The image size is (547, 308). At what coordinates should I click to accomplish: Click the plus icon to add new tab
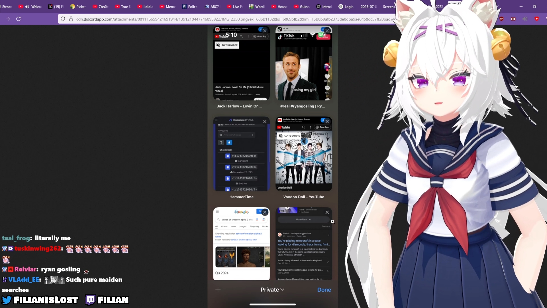pos(218,290)
